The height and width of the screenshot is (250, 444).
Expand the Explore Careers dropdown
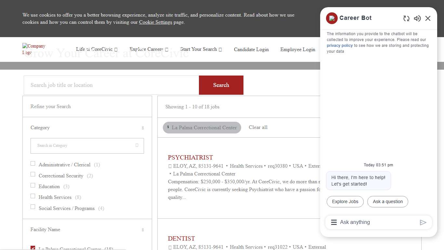(x=149, y=49)
